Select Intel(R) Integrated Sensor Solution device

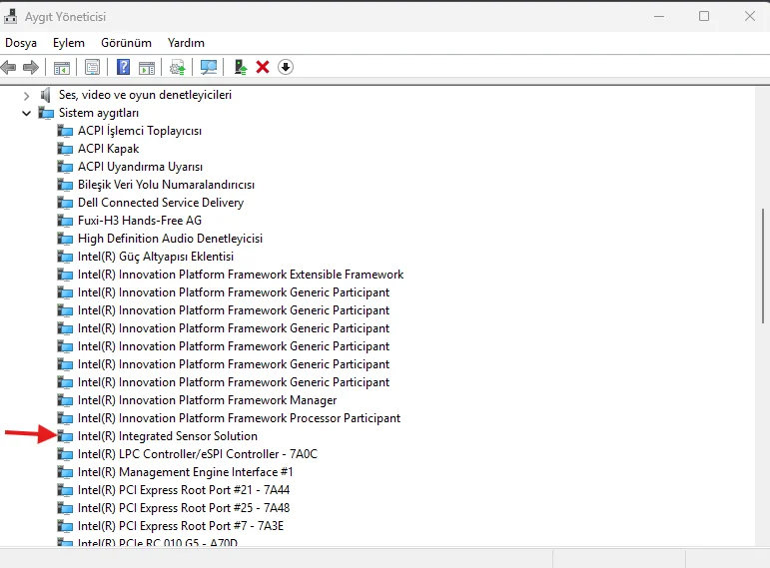(168, 436)
